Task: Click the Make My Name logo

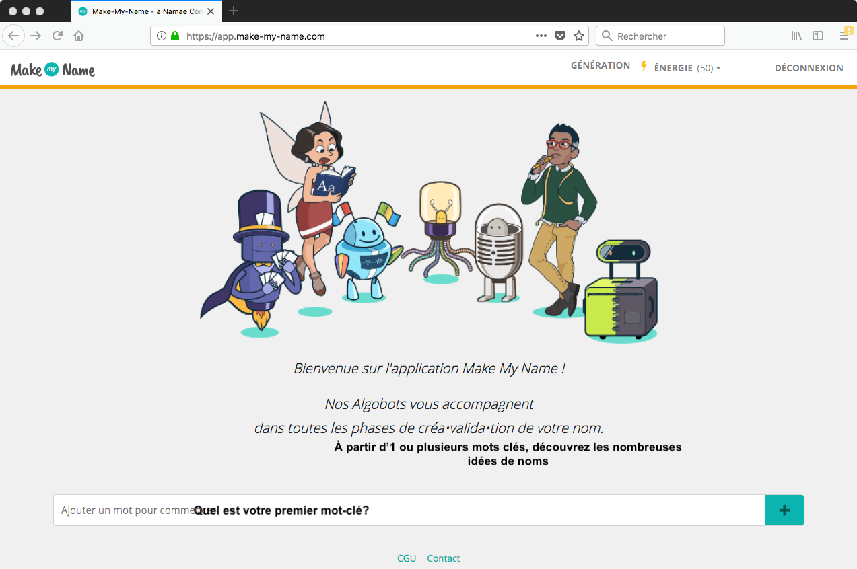Action: [53, 69]
